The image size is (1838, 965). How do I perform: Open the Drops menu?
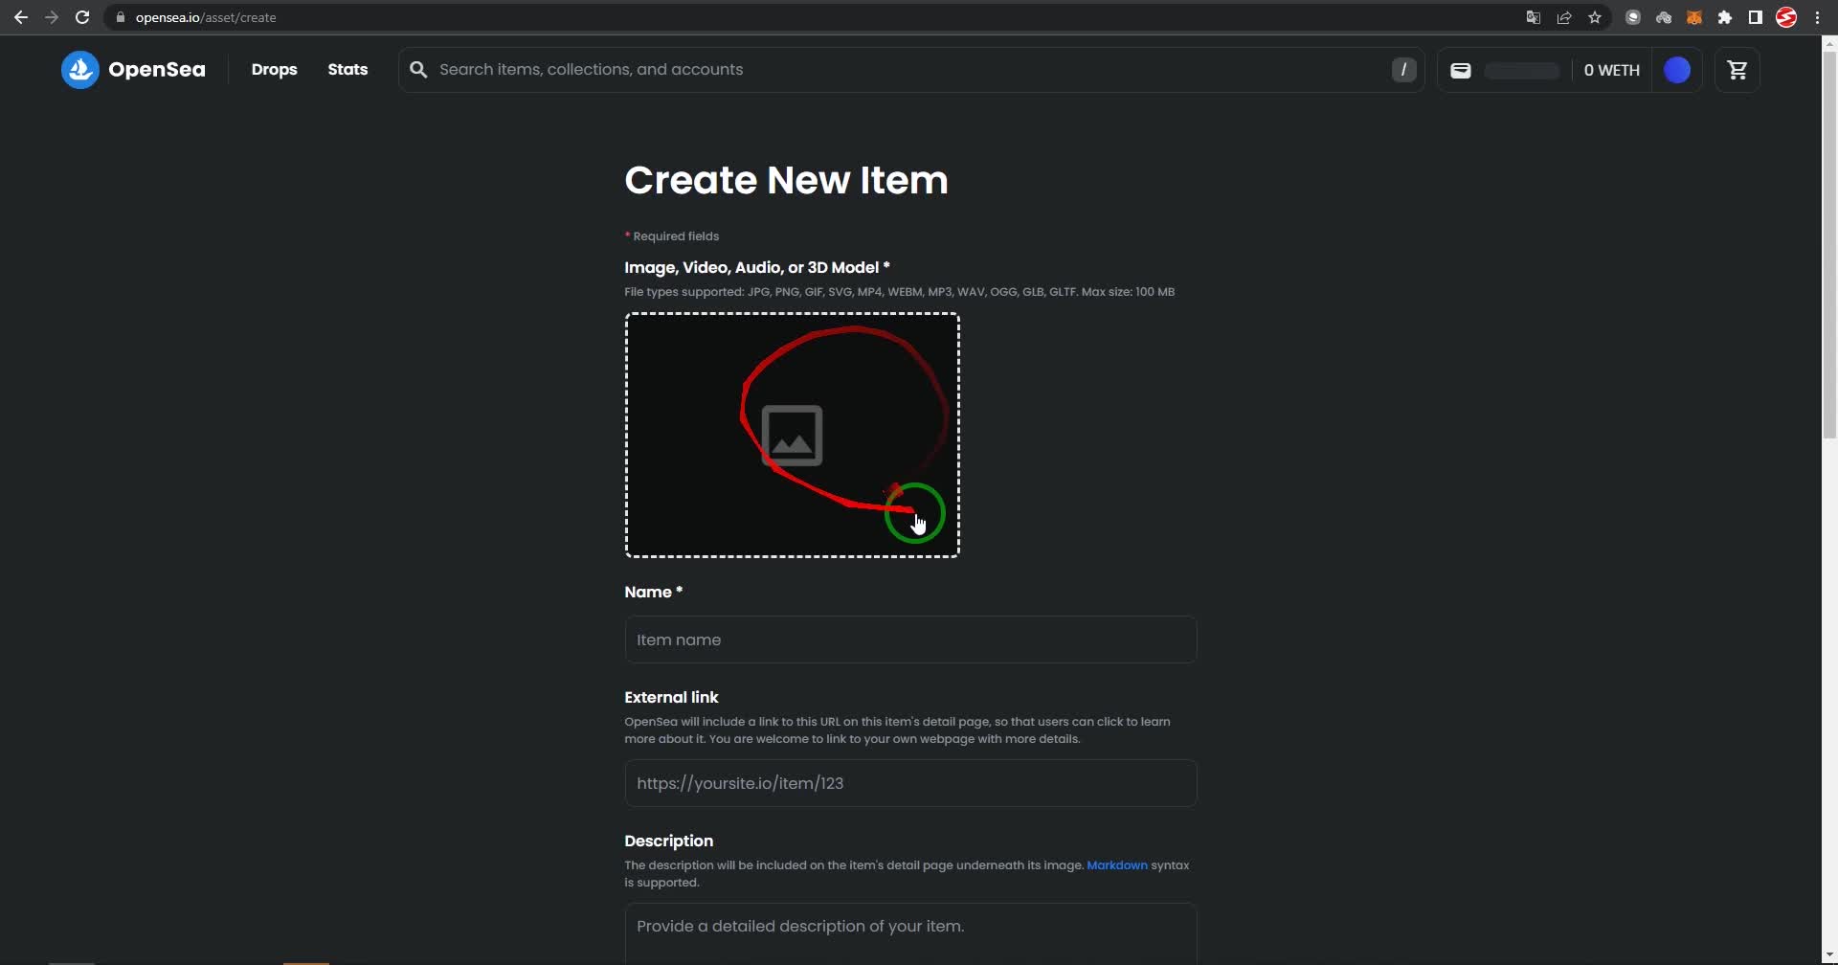(x=274, y=70)
